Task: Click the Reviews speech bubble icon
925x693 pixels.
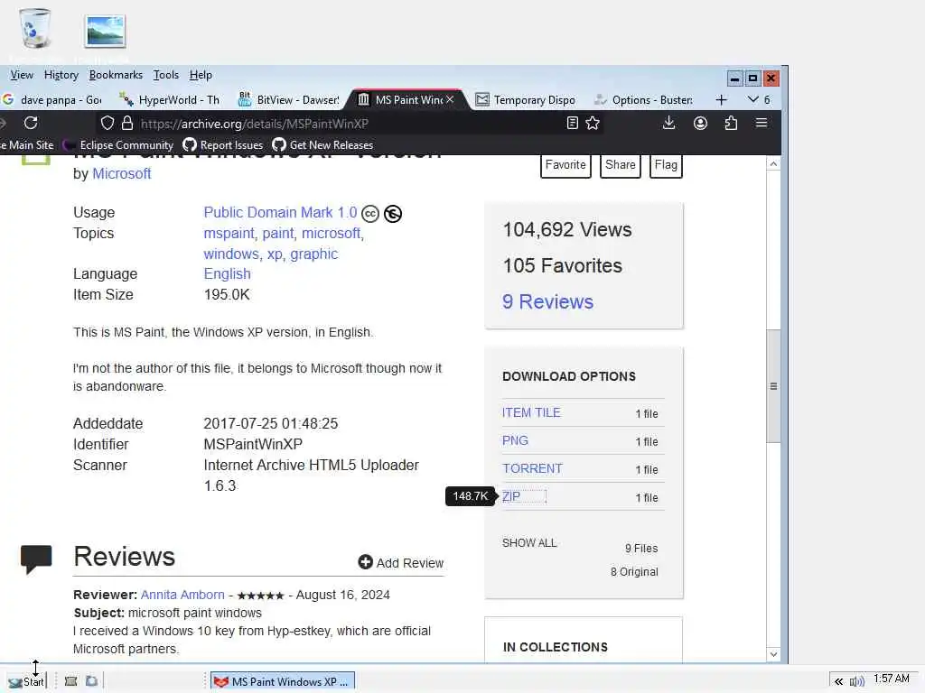Action: point(36,559)
